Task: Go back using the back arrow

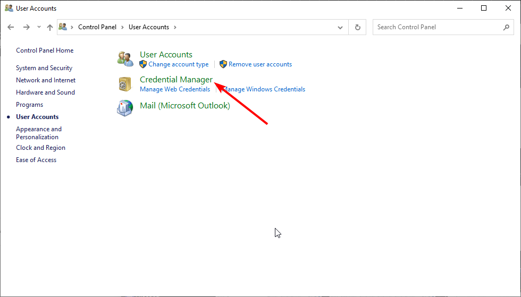Action: [11, 27]
